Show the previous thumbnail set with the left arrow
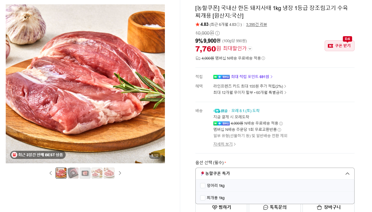Image resolution: width=372 pixels, height=212 pixels. (50, 173)
